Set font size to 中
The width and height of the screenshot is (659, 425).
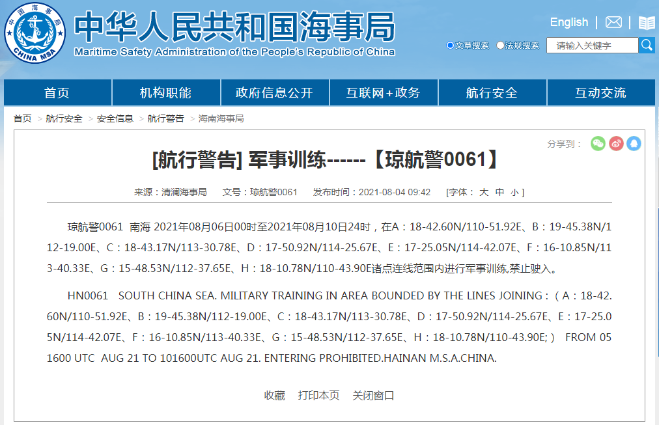pos(499,193)
